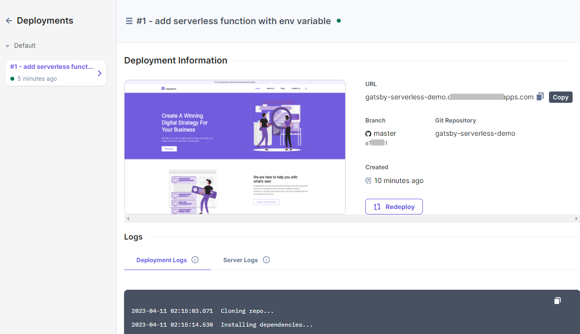Click the left arrow of the horizontal scrollbar
Viewport: 580px width, 334px height.
(128, 218)
